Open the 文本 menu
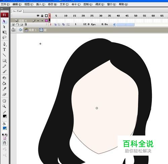Viewport: 168px width, 164px height. pyautogui.click(x=64, y=4)
